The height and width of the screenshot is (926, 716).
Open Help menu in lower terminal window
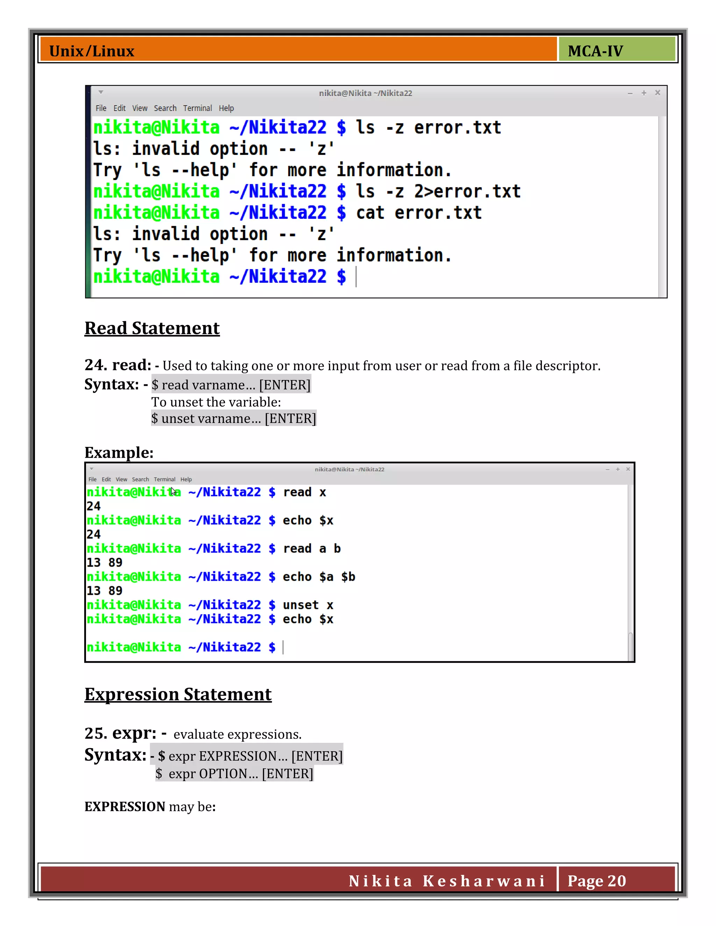click(186, 479)
